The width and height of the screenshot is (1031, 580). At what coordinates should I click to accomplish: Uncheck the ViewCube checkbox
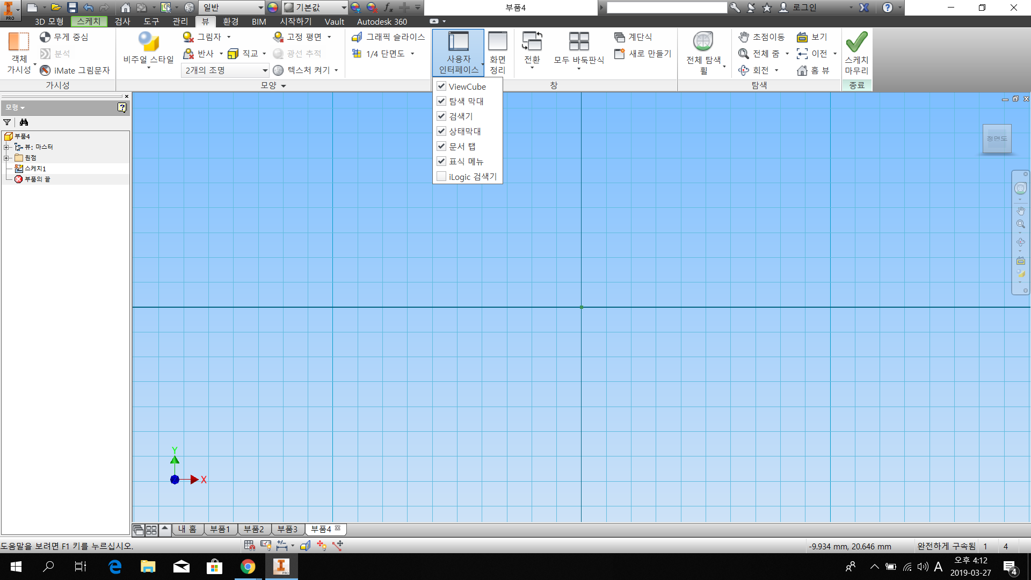tap(441, 86)
